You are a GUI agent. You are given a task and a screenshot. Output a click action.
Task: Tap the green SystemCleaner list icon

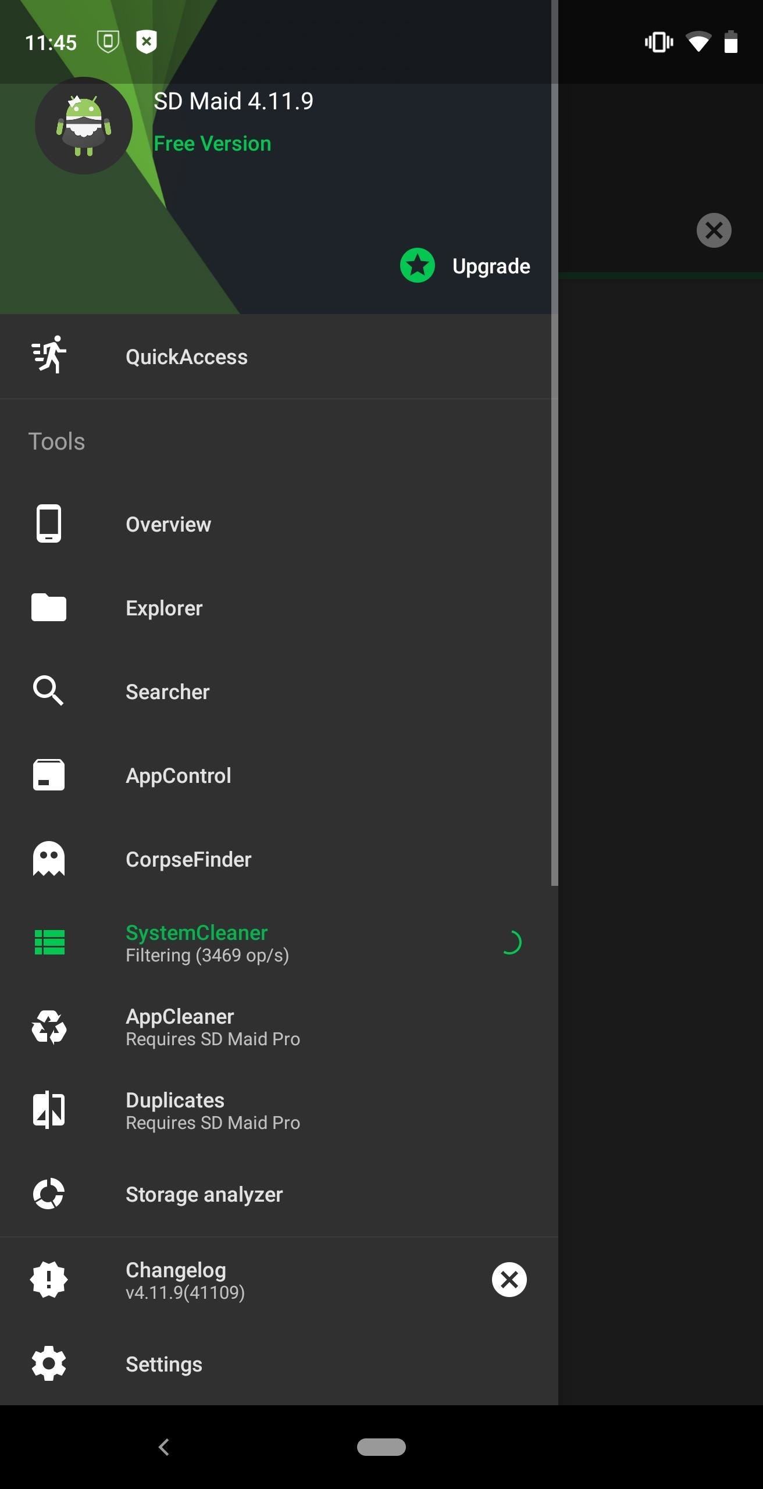(49, 942)
